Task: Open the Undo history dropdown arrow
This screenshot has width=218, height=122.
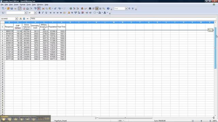Action: (x=62, y=8)
